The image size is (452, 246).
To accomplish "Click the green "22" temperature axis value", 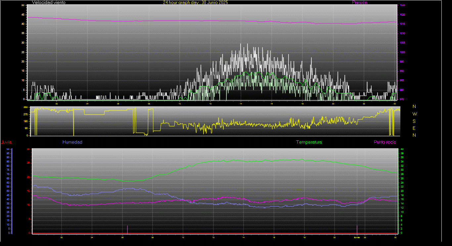I will [402, 187].
